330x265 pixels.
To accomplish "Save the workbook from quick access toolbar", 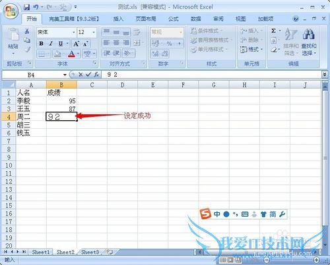I will pyautogui.click(x=27, y=7).
